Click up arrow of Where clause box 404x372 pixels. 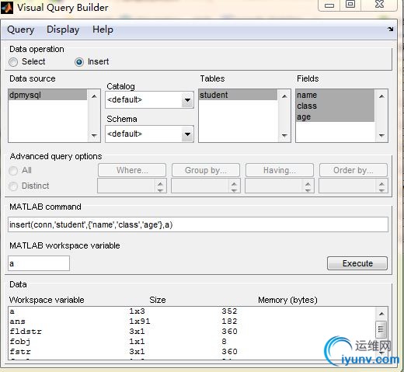point(160,183)
